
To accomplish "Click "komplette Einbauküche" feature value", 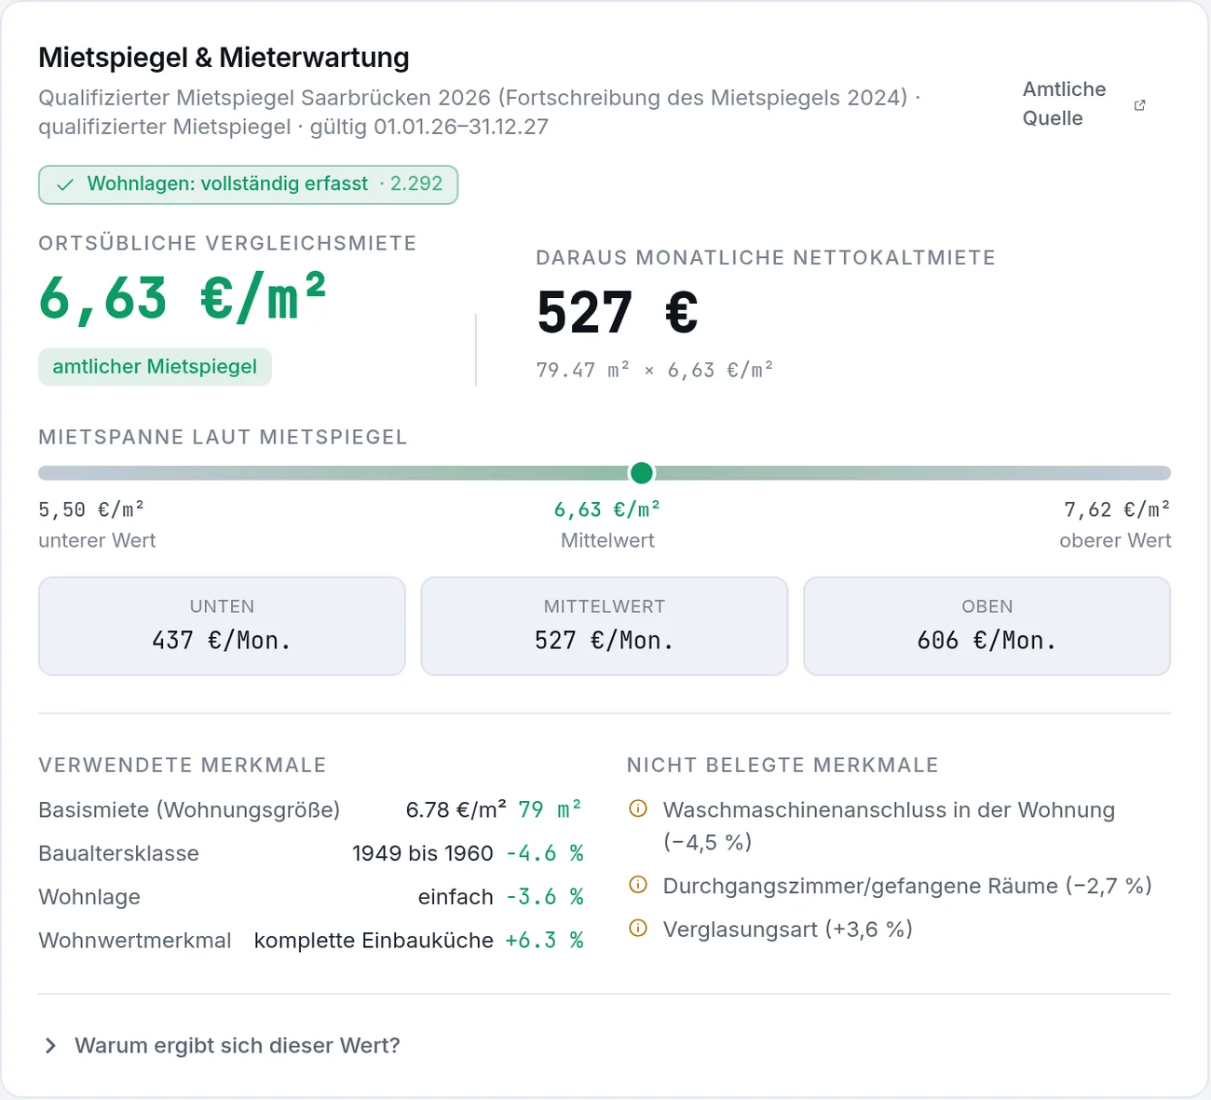I will pos(374,941).
